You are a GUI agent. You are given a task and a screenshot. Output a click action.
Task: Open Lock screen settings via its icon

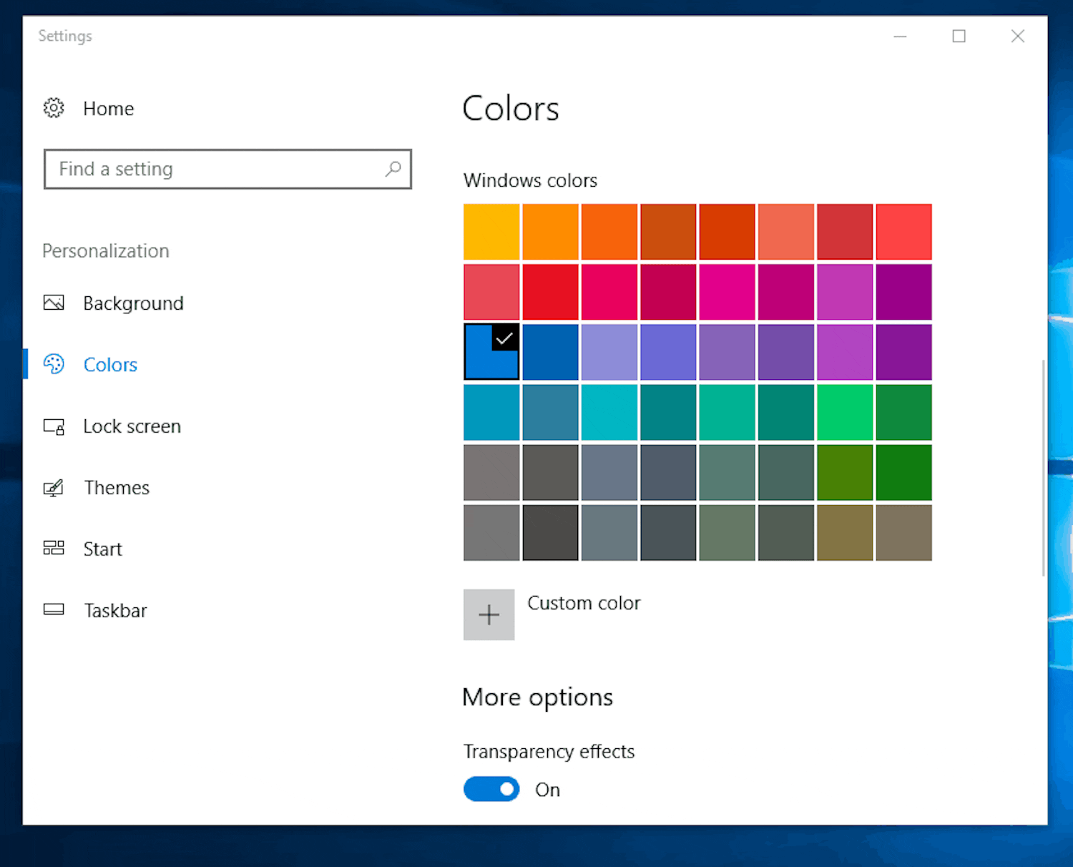pyautogui.click(x=54, y=426)
